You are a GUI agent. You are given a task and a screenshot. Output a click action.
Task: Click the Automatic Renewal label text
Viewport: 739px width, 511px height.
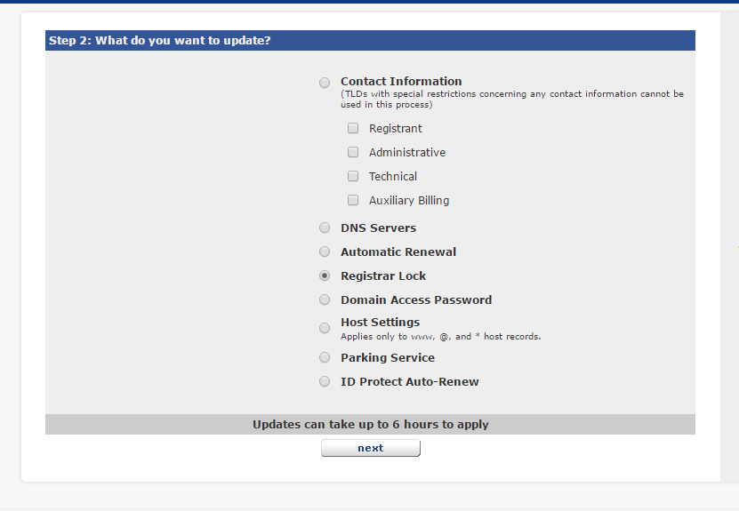click(398, 252)
